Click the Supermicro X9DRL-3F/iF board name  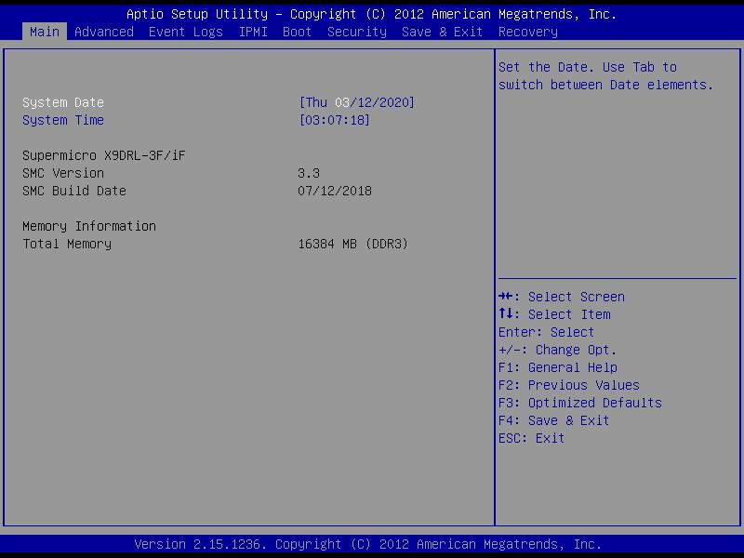pos(104,155)
